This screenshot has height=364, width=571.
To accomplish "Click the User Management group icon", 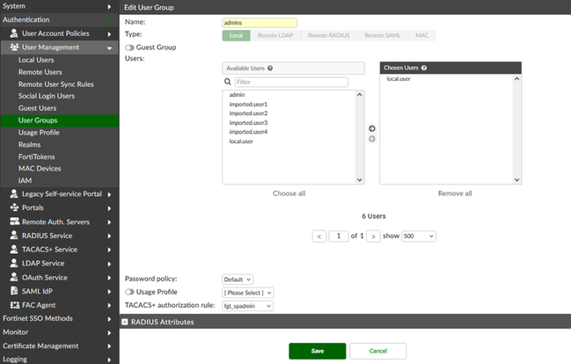I will pos(14,47).
